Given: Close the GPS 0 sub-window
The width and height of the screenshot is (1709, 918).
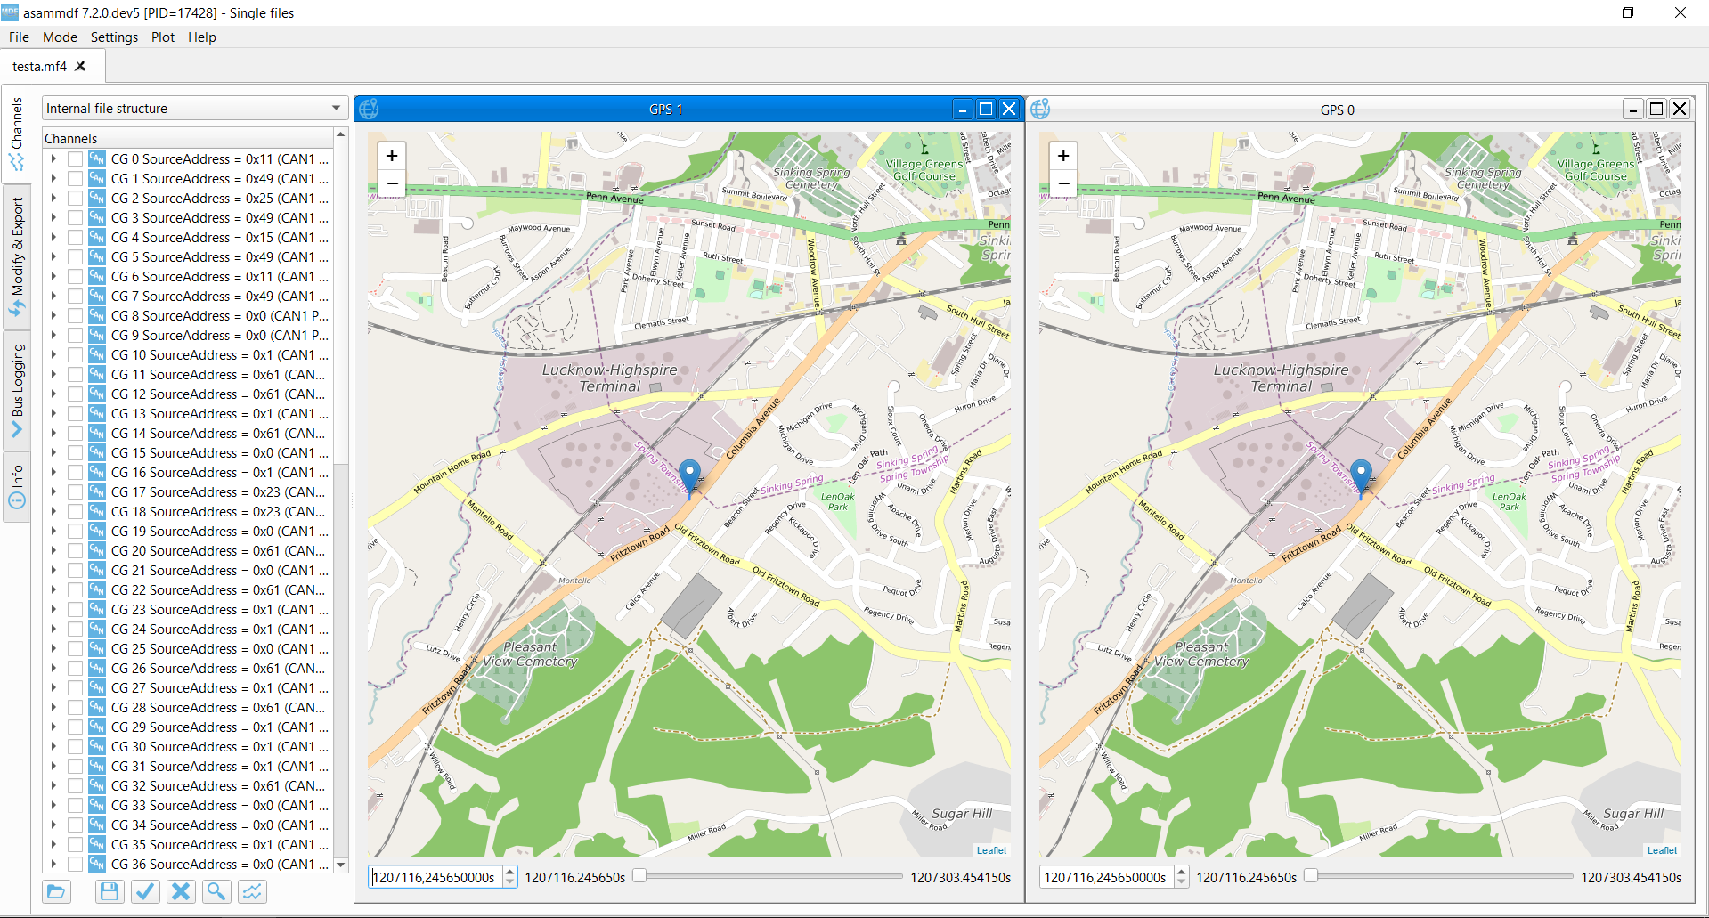Looking at the screenshot, I should tap(1680, 109).
